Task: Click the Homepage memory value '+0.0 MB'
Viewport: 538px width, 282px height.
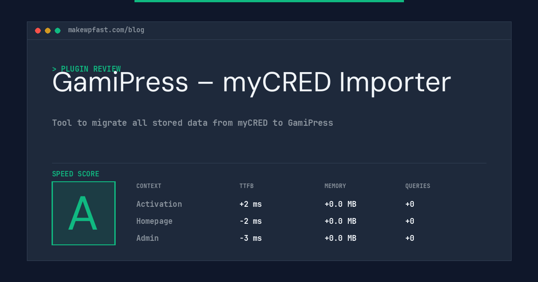Action: (x=340, y=221)
